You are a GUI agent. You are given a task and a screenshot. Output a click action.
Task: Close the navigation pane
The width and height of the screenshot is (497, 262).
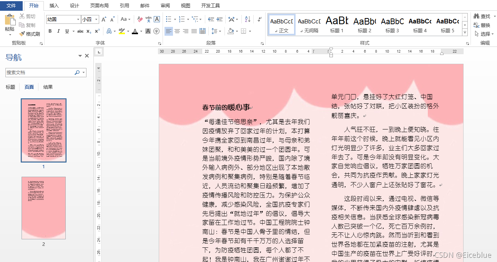(x=87, y=56)
